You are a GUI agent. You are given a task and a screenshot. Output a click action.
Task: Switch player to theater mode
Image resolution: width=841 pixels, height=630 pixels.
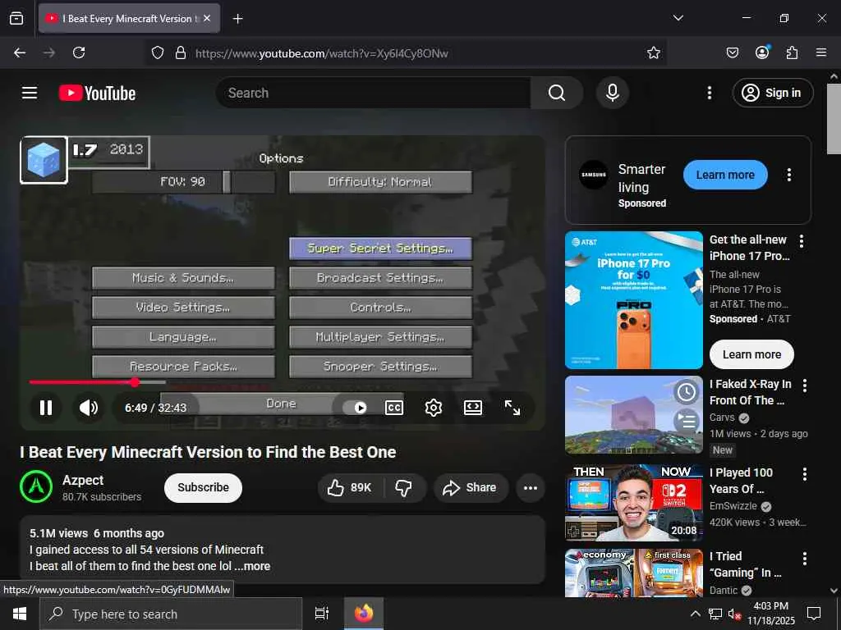click(x=472, y=409)
